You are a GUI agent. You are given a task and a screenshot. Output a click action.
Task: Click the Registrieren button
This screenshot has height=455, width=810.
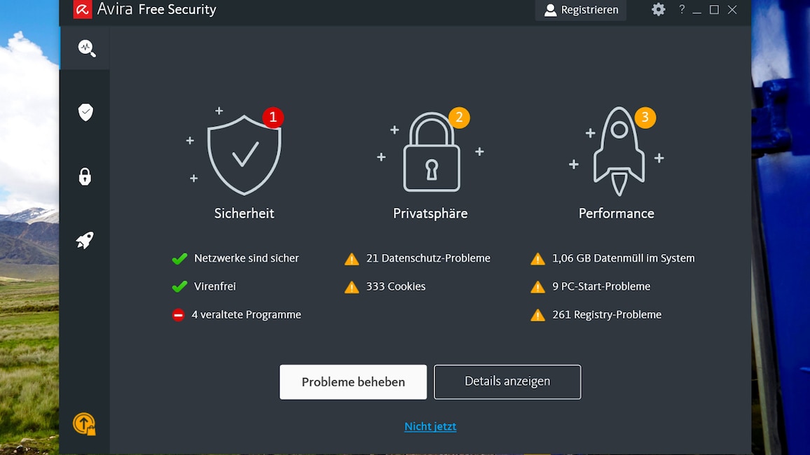[x=581, y=10]
